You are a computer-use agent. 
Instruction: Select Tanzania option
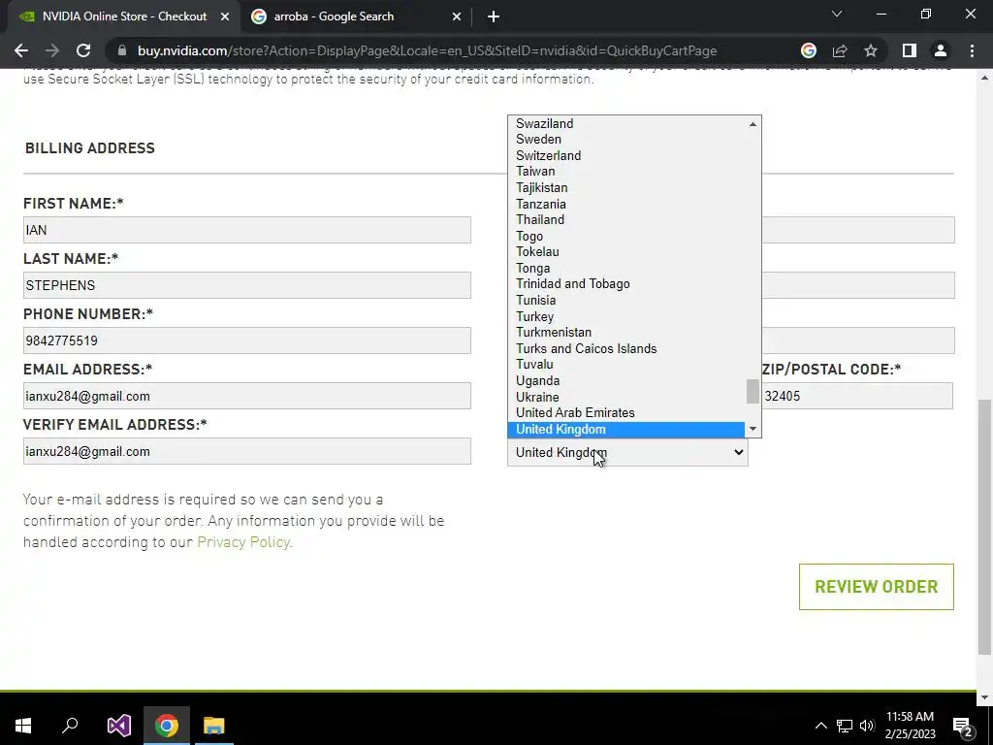pos(625,204)
